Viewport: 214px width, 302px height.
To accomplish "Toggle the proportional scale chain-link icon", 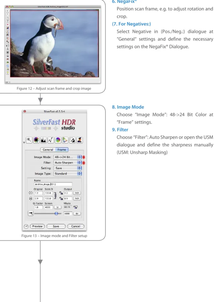I will (x=55, y=196).
